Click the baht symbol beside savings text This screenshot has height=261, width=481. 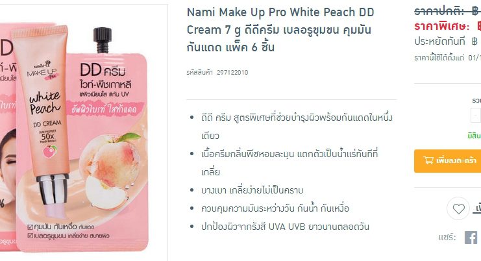[475, 41]
